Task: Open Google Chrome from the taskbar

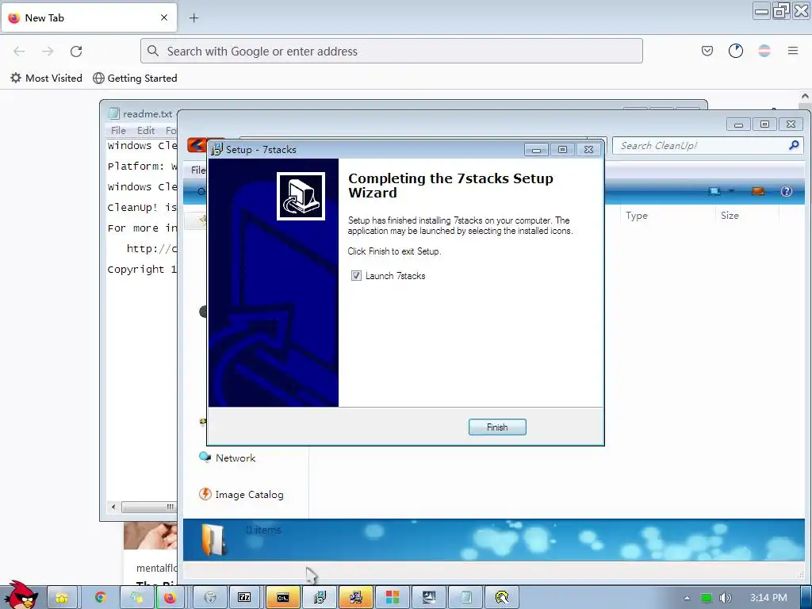Action: click(x=100, y=598)
